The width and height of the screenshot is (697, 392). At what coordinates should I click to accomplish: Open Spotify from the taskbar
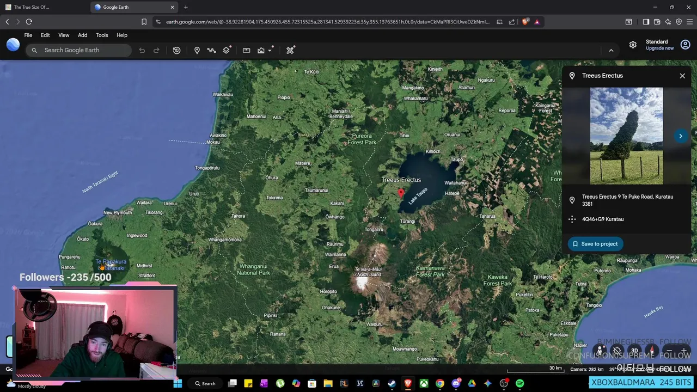519,383
